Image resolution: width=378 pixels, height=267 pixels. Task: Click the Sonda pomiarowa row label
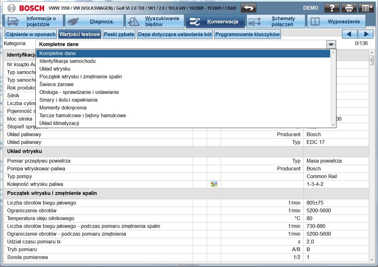pos(27,257)
